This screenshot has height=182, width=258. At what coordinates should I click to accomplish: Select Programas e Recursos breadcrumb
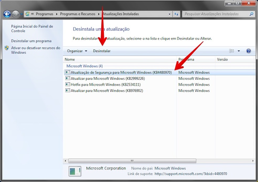pos(78,14)
